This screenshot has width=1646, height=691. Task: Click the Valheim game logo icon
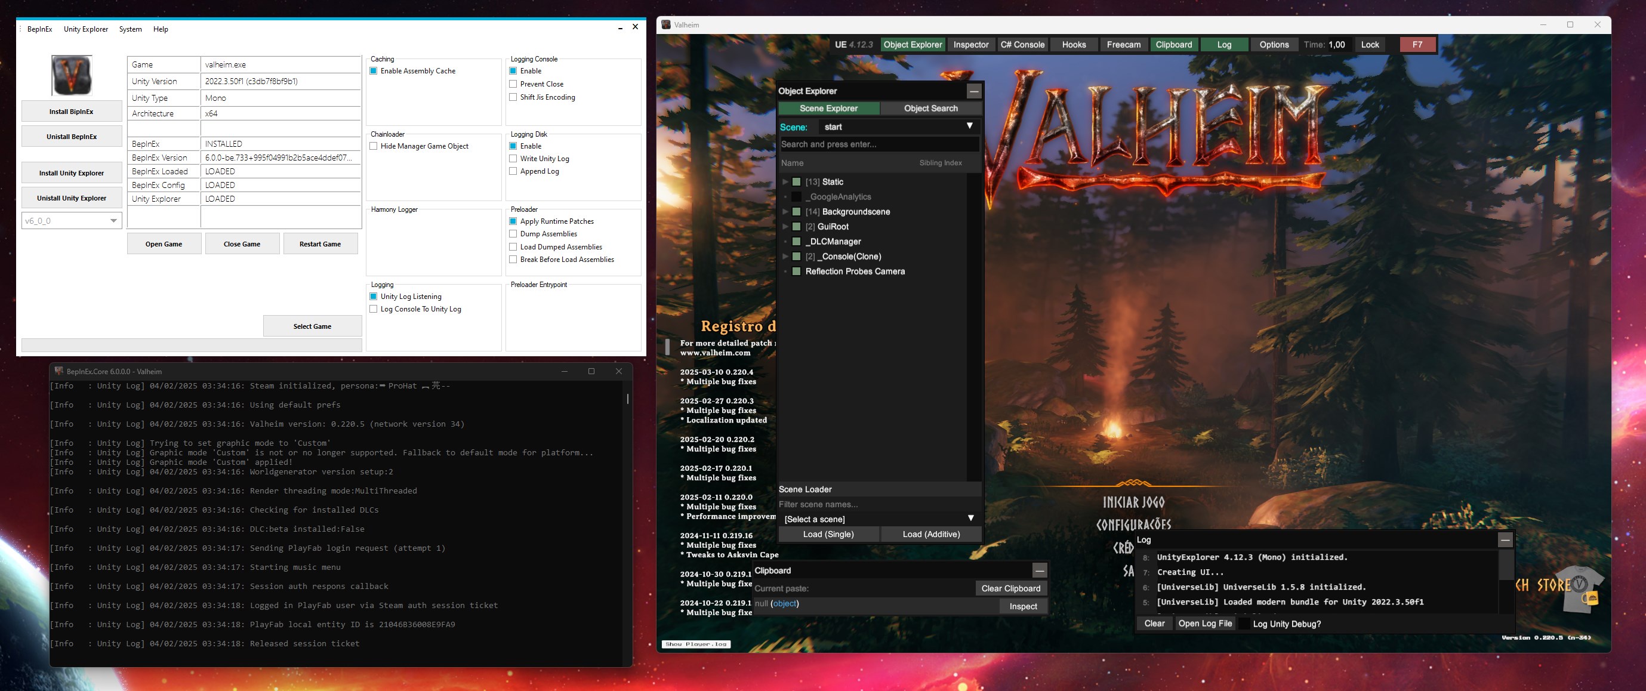(x=72, y=75)
